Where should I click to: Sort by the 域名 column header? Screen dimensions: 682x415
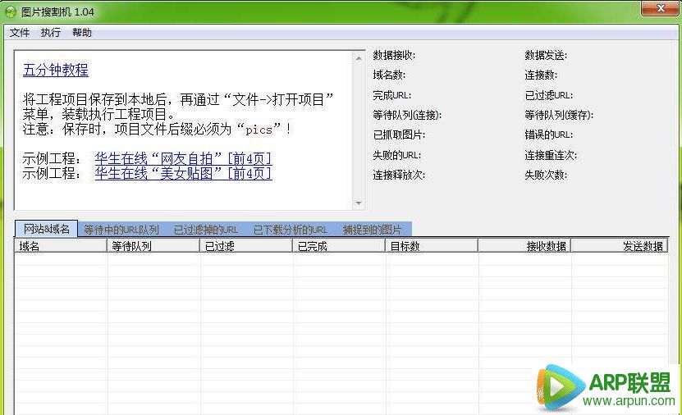[61, 245]
